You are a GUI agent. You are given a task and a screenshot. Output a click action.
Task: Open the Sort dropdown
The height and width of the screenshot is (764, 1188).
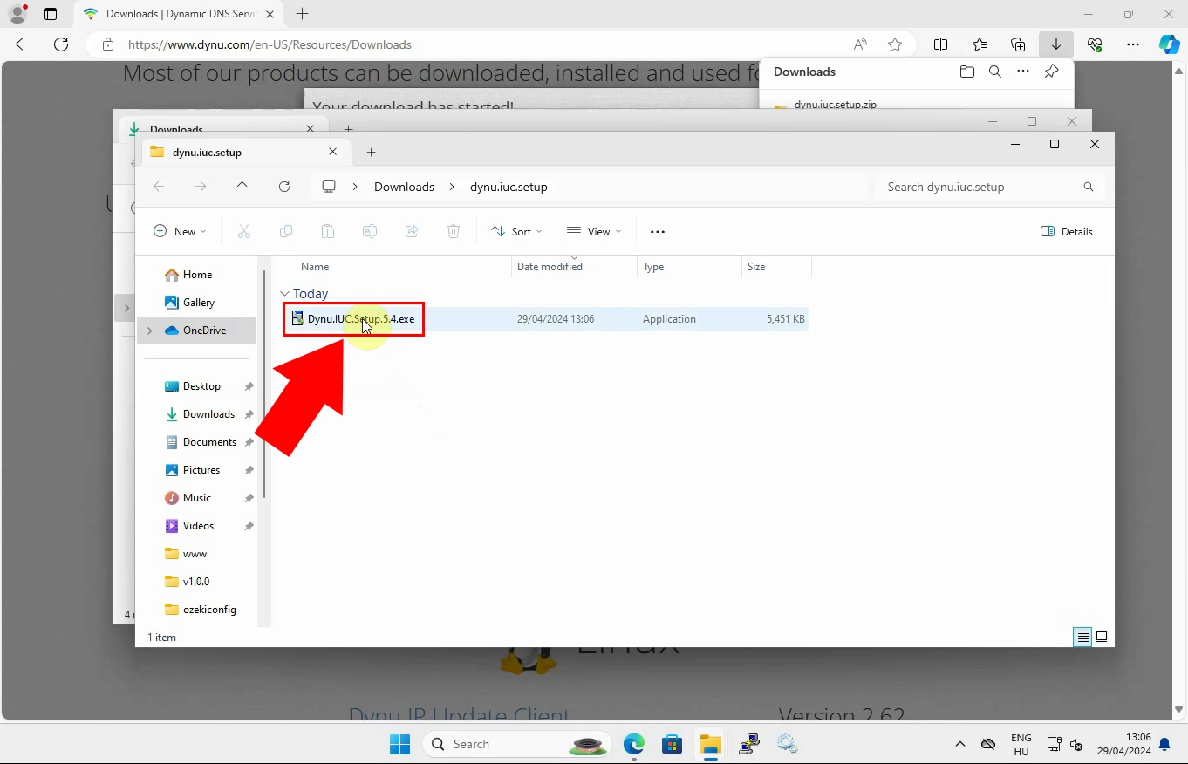[516, 231]
